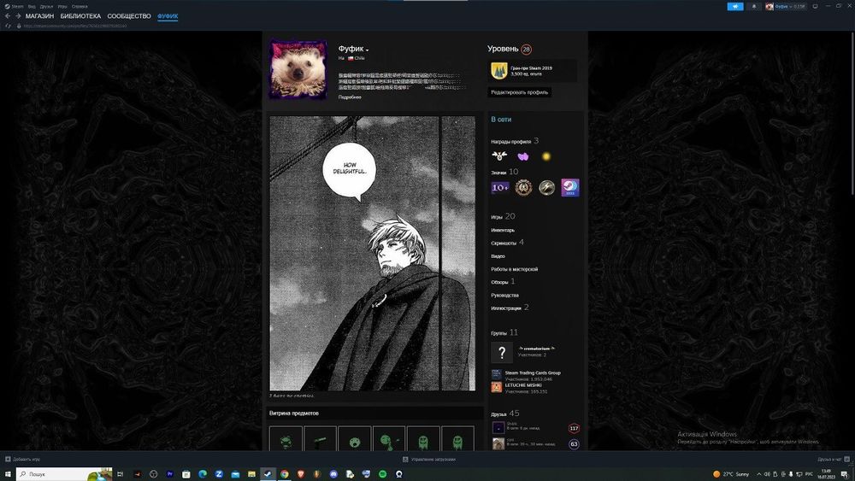Click the purple heart profile award icon
The width and height of the screenshot is (855, 481).
(x=523, y=157)
